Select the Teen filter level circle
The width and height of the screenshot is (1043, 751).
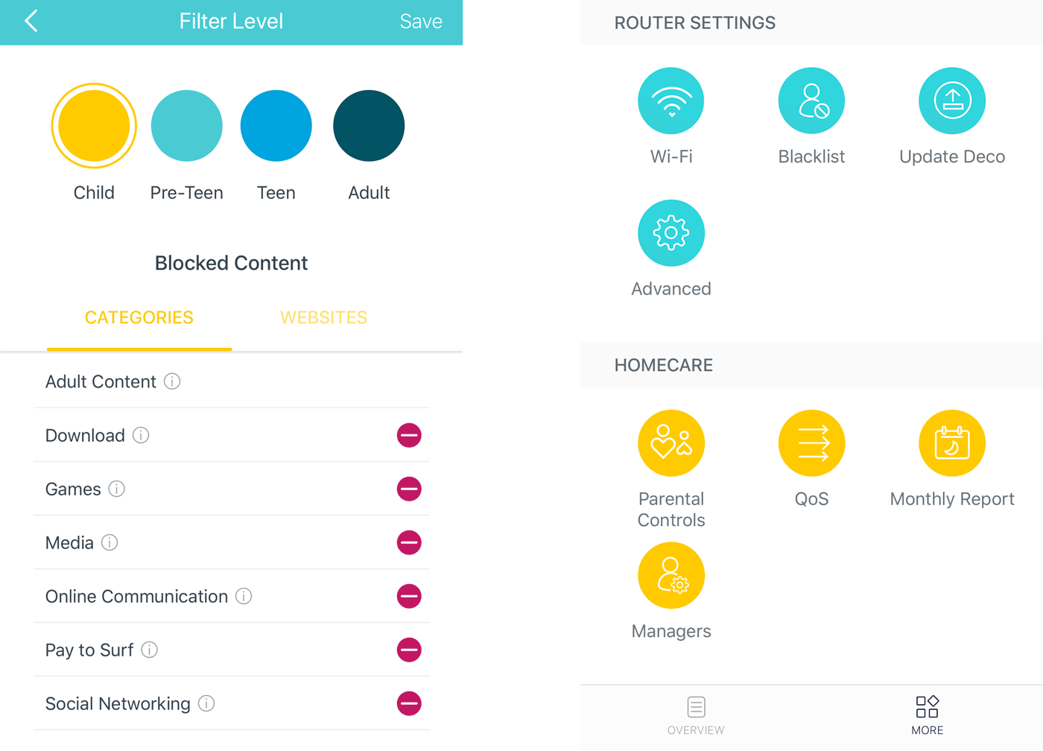coord(276,126)
